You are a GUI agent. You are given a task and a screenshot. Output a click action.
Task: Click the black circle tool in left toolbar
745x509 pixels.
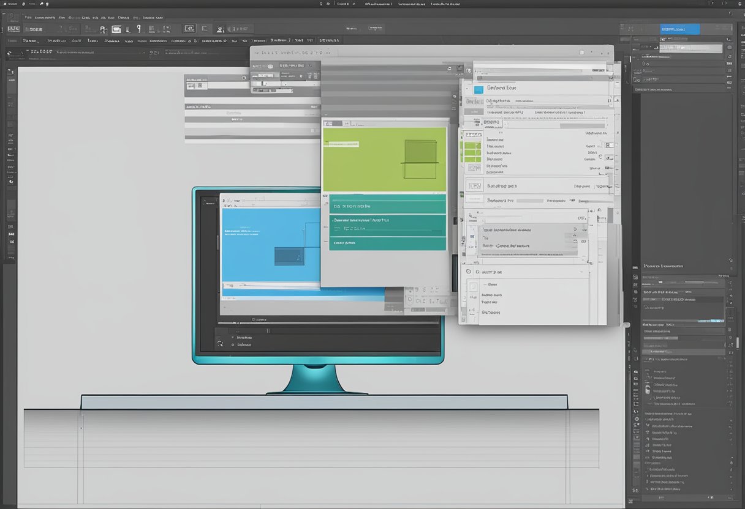point(10,181)
